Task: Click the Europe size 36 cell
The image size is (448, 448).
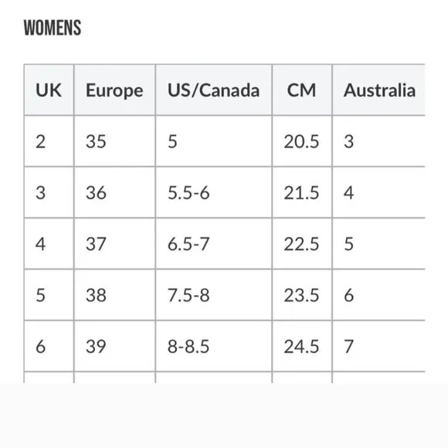Action: pos(114,192)
